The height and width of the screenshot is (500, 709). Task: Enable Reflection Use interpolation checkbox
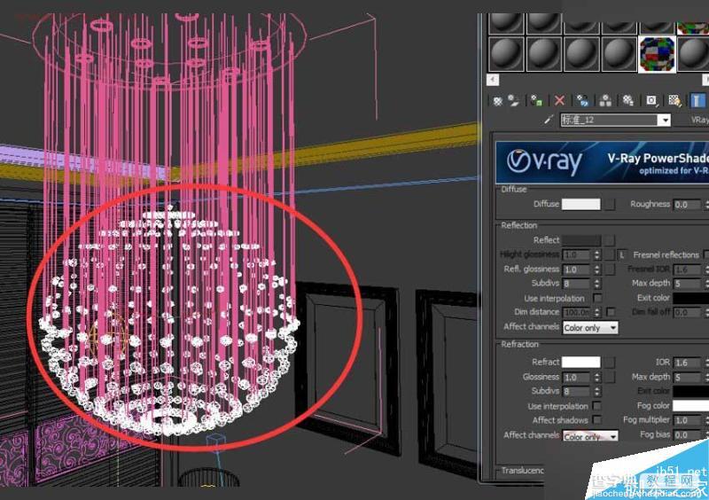pos(597,298)
